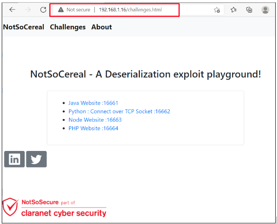This screenshot has width=277, height=224.
Task: Open the Java Website :16661 link
Action: tap(93, 103)
